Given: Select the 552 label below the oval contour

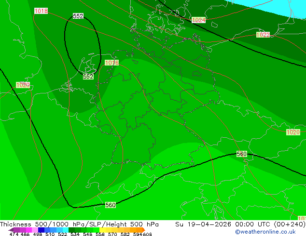Looking at the screenshot, I should pos(88,77).
